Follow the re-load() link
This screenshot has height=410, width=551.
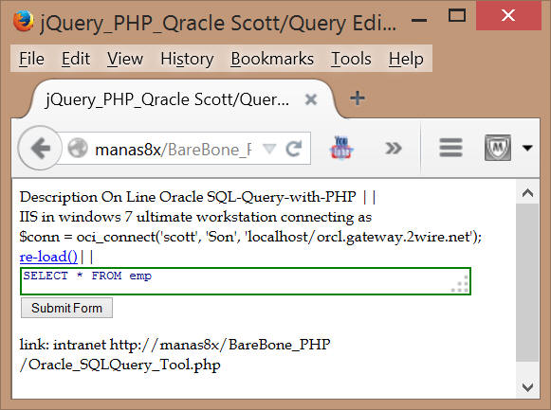tap(48, 257)
